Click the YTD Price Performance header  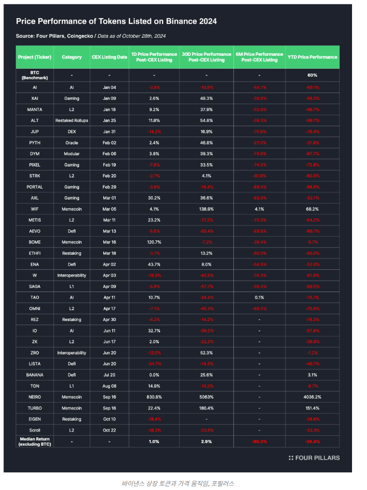[312, 57]
